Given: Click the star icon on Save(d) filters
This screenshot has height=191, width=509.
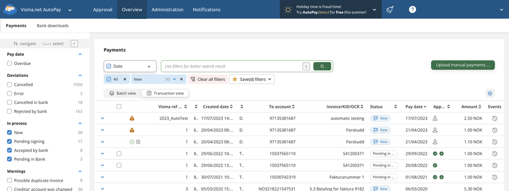Looking at the screenshot, I should click(x=235, y=79).
